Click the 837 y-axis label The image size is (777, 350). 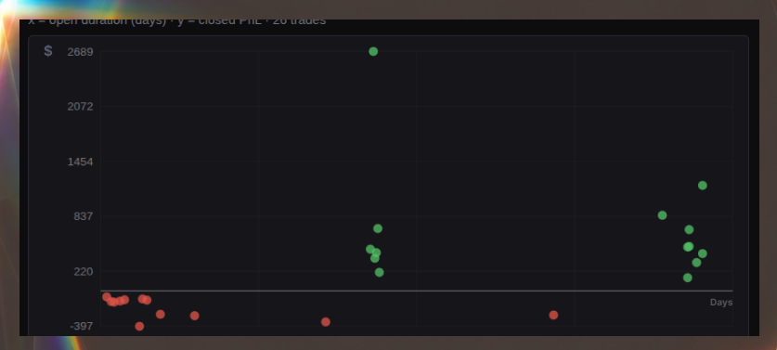click(84, 216)
